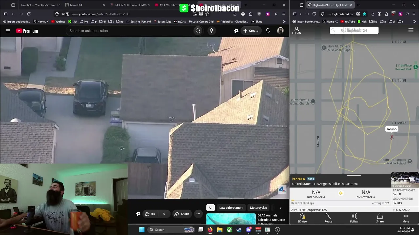
Task: Share the YouTube video
Action: click(x=182, y=214)
